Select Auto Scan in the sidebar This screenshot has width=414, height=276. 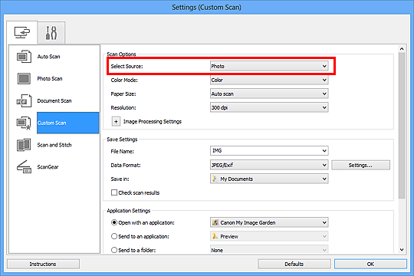(48, 57)
